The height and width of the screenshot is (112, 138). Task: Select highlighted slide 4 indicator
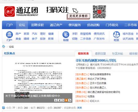66,100
